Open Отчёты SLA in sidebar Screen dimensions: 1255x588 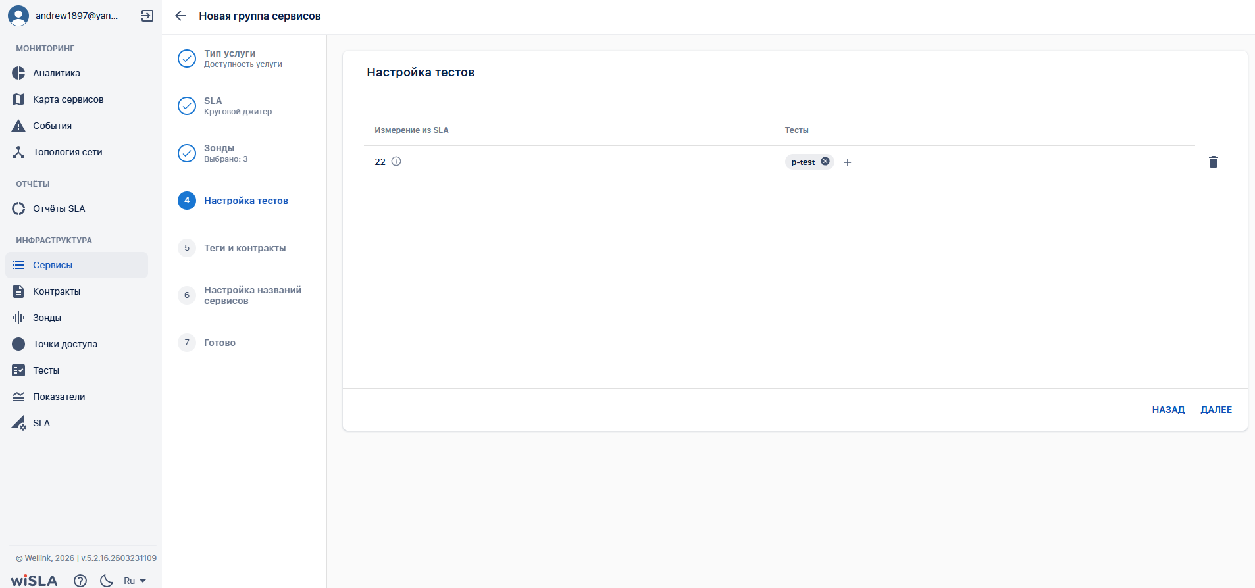59,208
